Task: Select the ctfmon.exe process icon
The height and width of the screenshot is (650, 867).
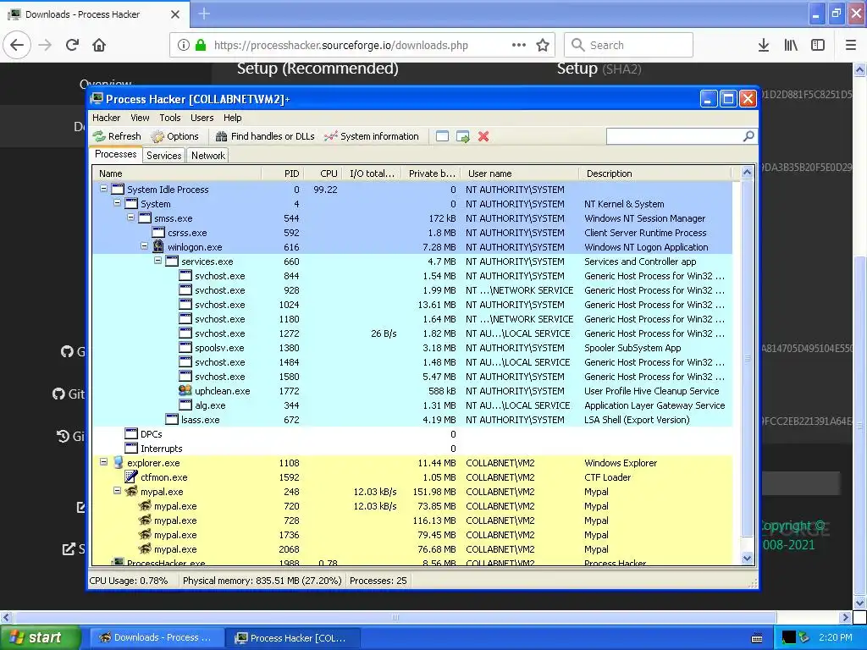Action: pos(131,476)
